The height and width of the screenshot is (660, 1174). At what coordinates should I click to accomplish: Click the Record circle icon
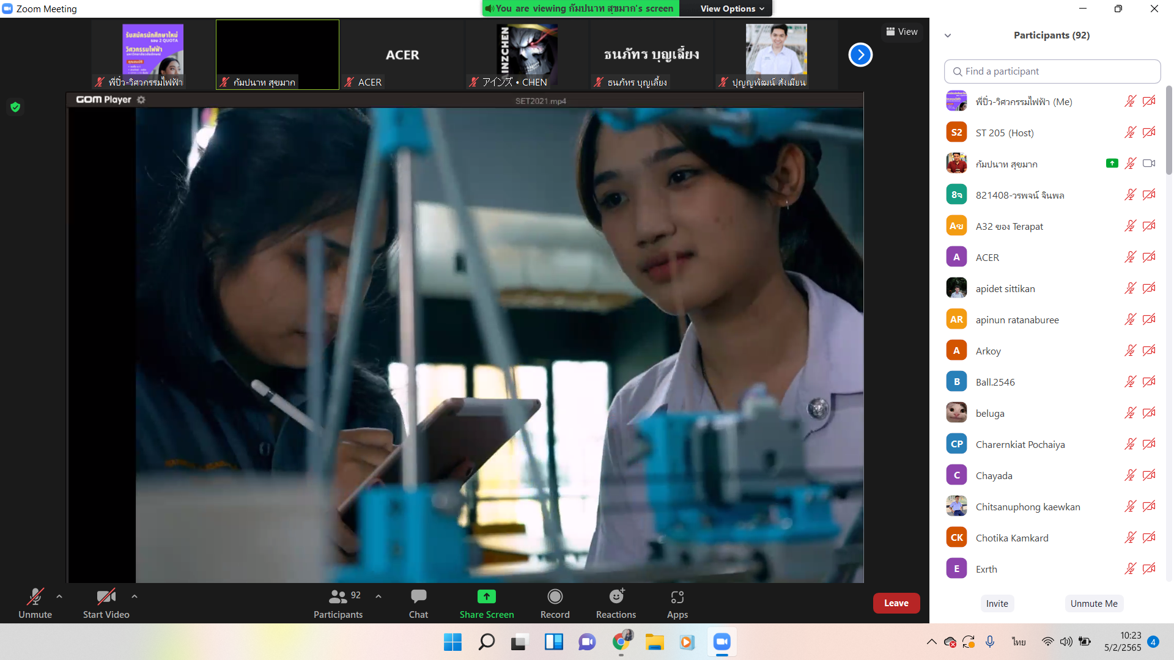click(555, 596)
